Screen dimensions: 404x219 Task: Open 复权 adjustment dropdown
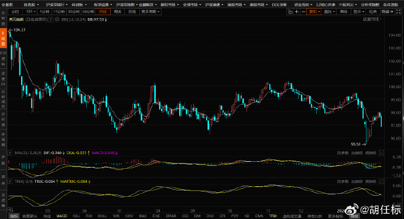314,12
